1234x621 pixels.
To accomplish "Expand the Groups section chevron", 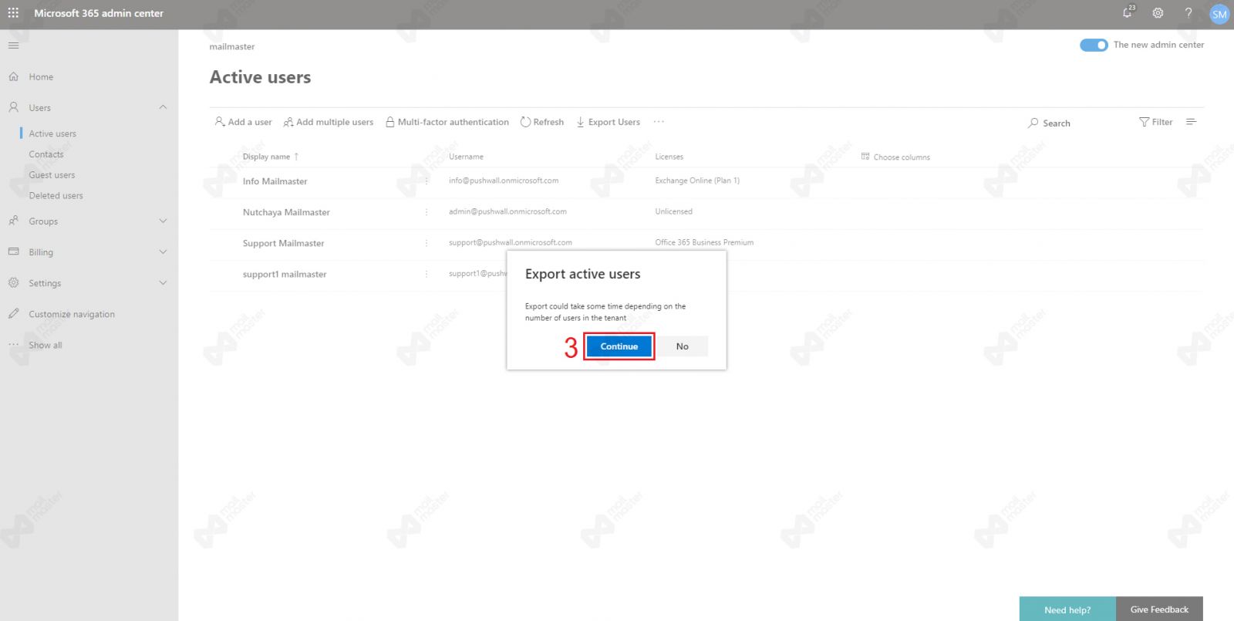I will click(163, 221).
